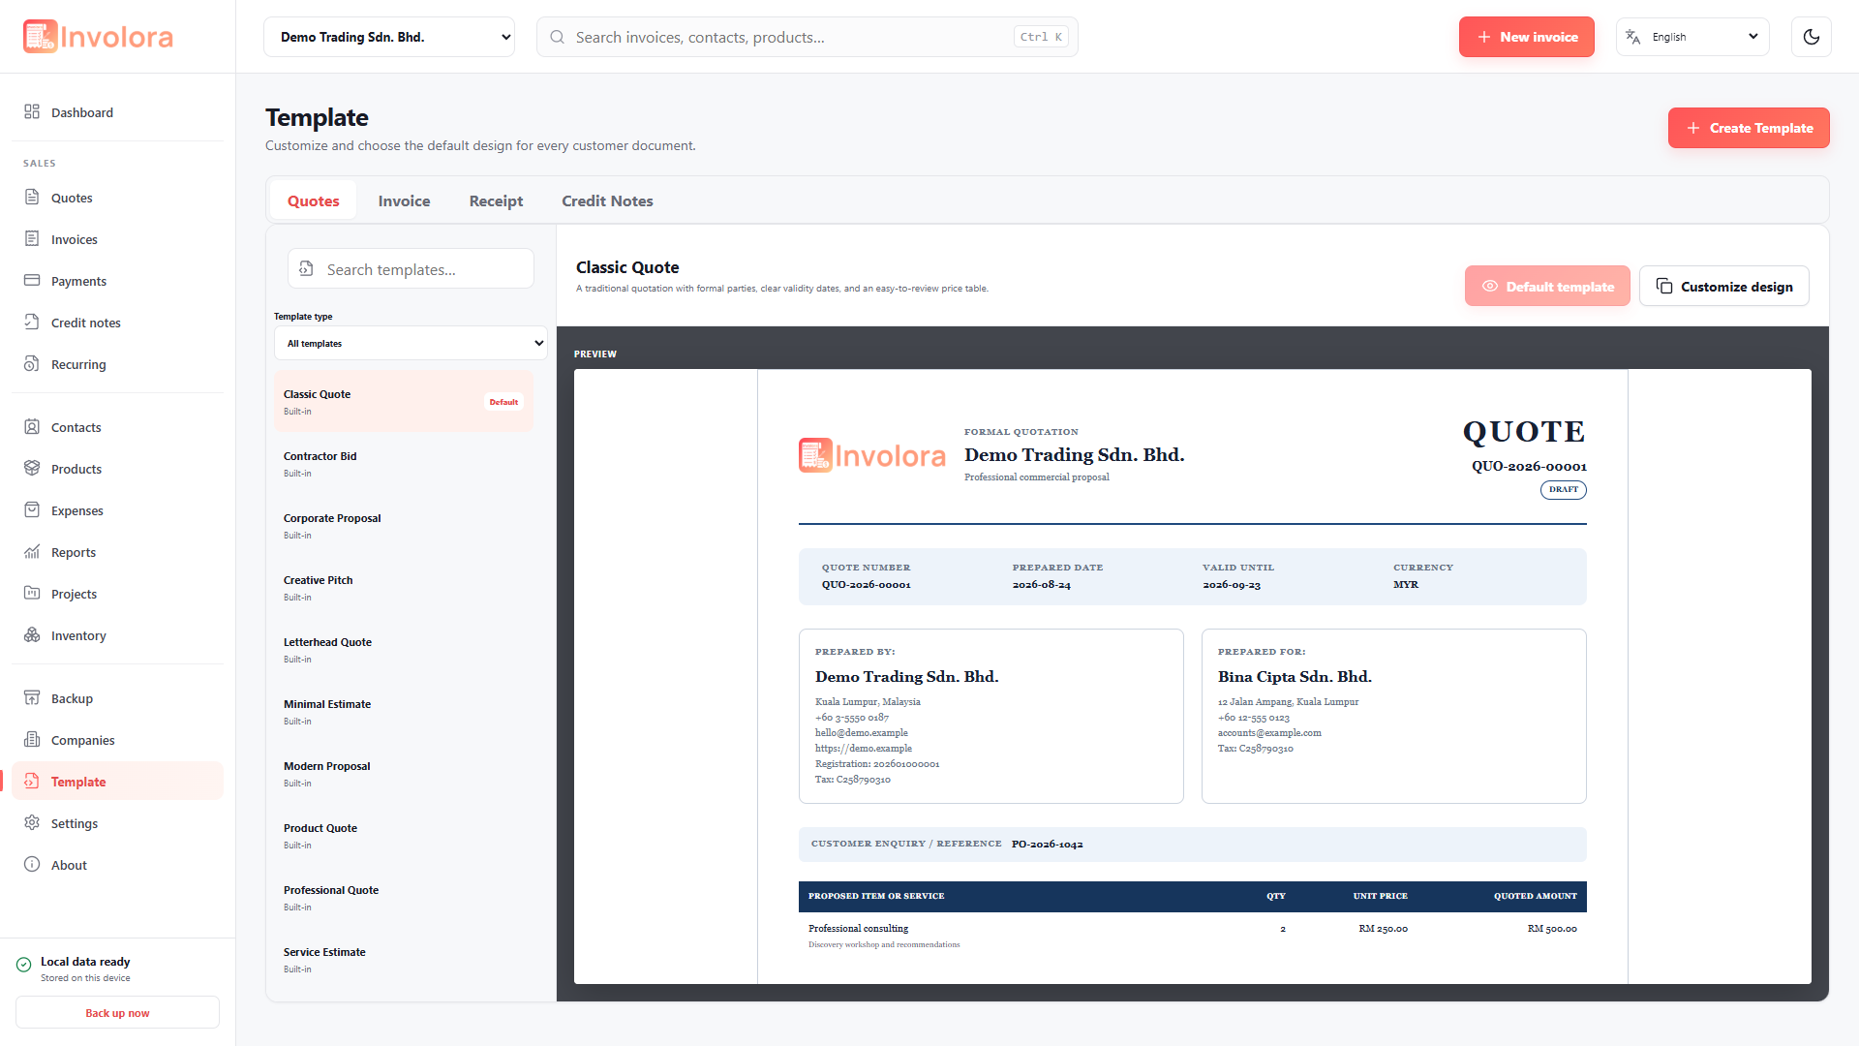The image size is (1859, 1046).
Task: Open the Projects sidebar icon
Action: (x=32, y=594)
